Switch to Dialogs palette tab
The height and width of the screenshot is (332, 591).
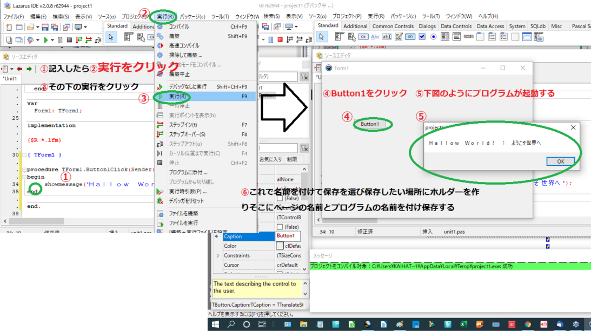click(427, 26)
